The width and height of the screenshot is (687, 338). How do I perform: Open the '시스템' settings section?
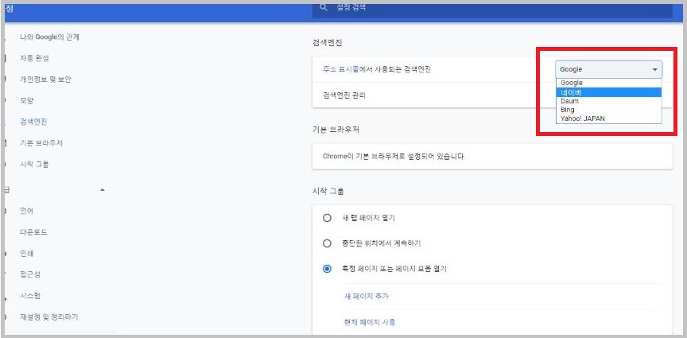click(x=30, y=296)
